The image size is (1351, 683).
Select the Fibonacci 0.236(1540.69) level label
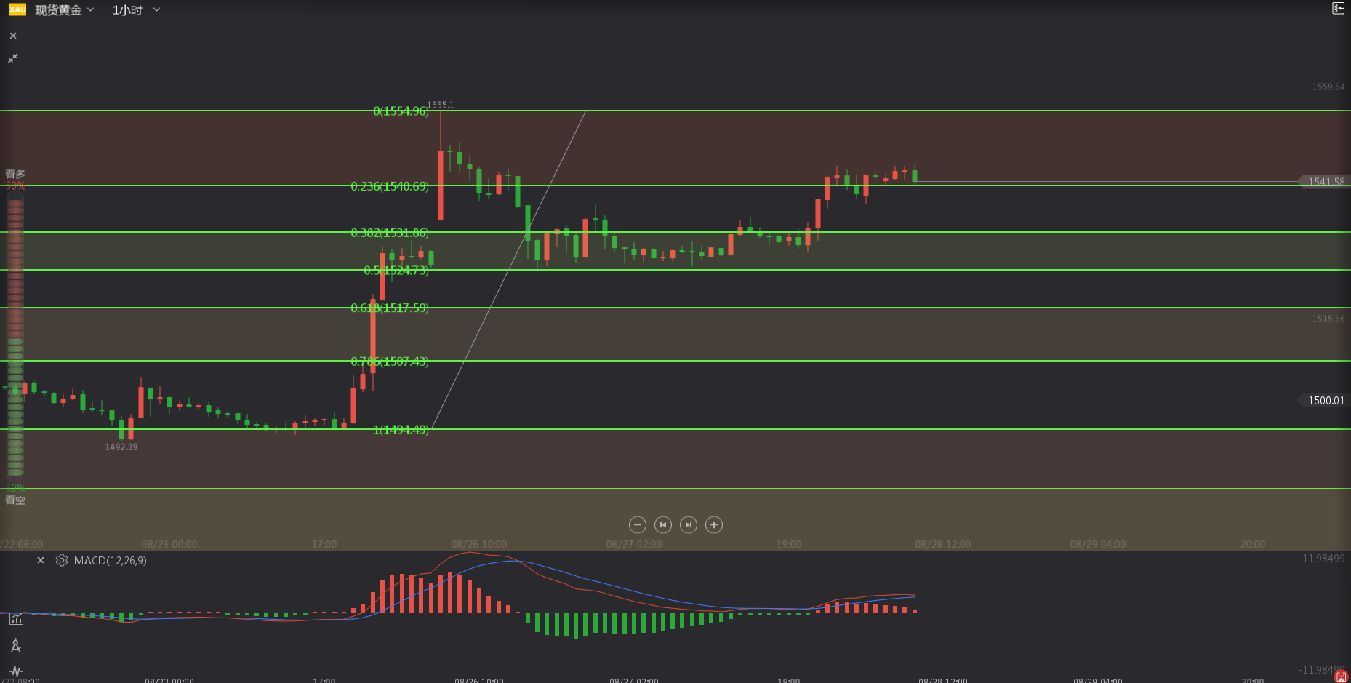tap(390, 187)
